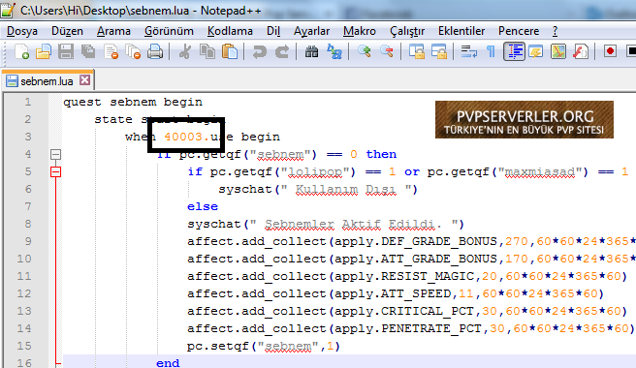Image resolution: width=636 pixels, height=368 pixels.
Task: Open Replace dialog icon
Action: pyautogui.click(x=334, y=52)
